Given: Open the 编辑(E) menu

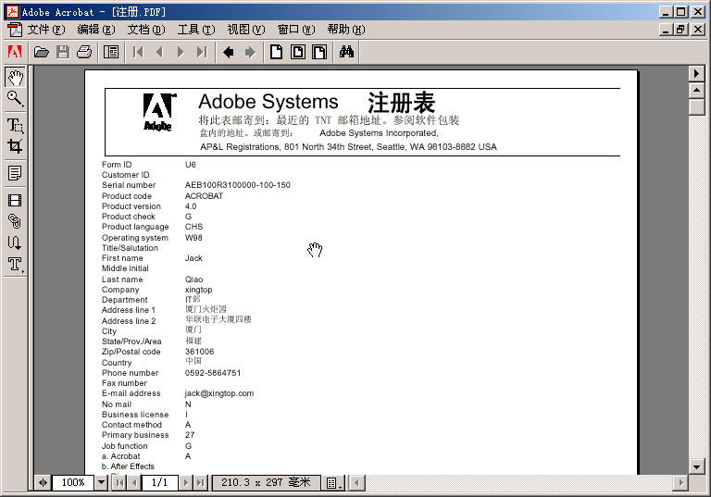Looking at the screenshot, I should pyautogui.click(x=95, y=30).
